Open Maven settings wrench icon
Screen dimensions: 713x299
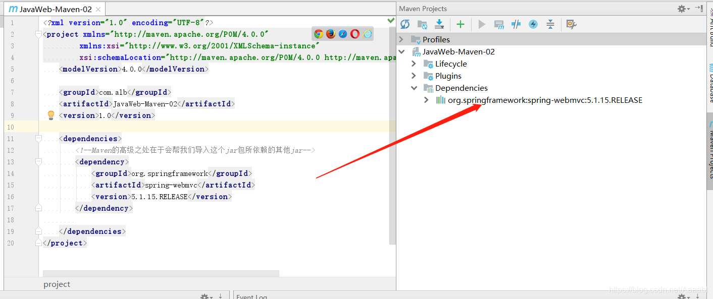(x=571, y=24)
